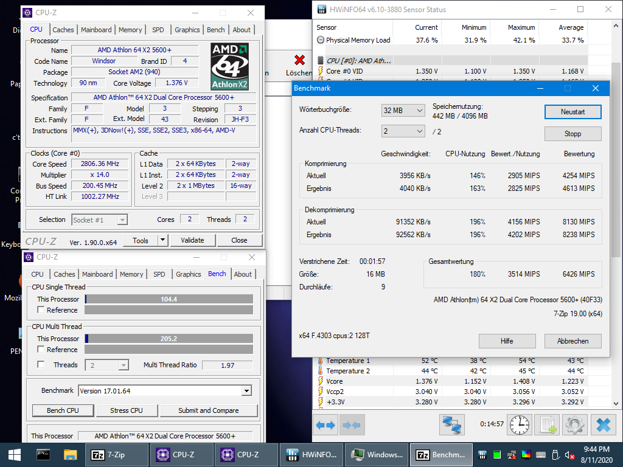623x467 pixels.
Task: Click the taskbar clock showing 9:44 PM
Action: (x=596, y=455)
